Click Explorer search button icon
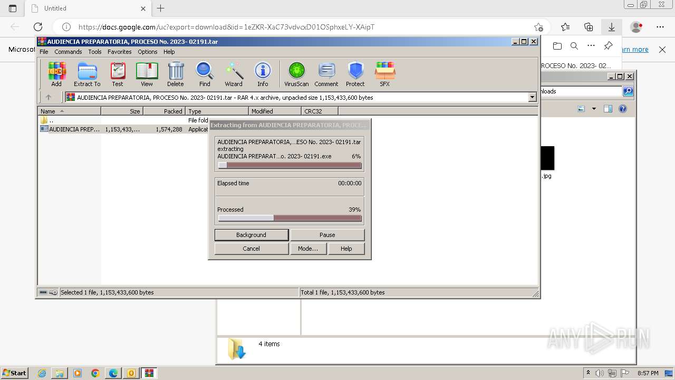This screenshot has height=380, width=675. [x=628, y=91]
